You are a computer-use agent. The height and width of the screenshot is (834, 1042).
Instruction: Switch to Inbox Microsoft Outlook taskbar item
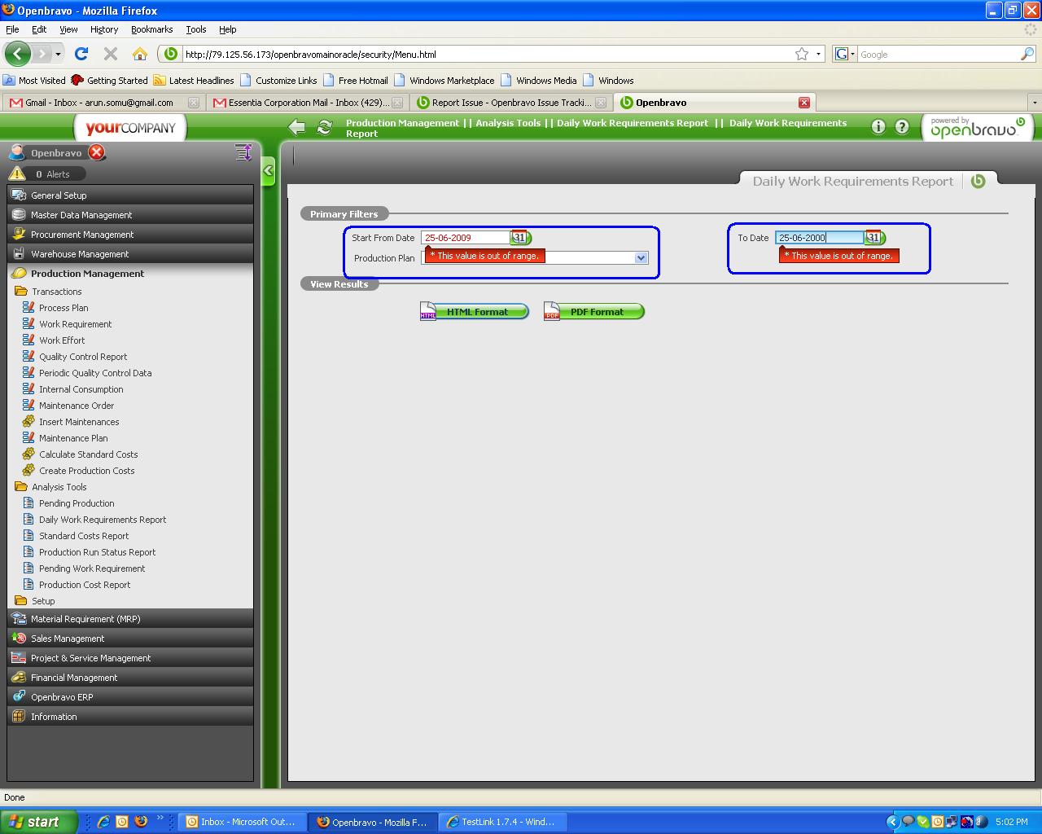point(242,822)
